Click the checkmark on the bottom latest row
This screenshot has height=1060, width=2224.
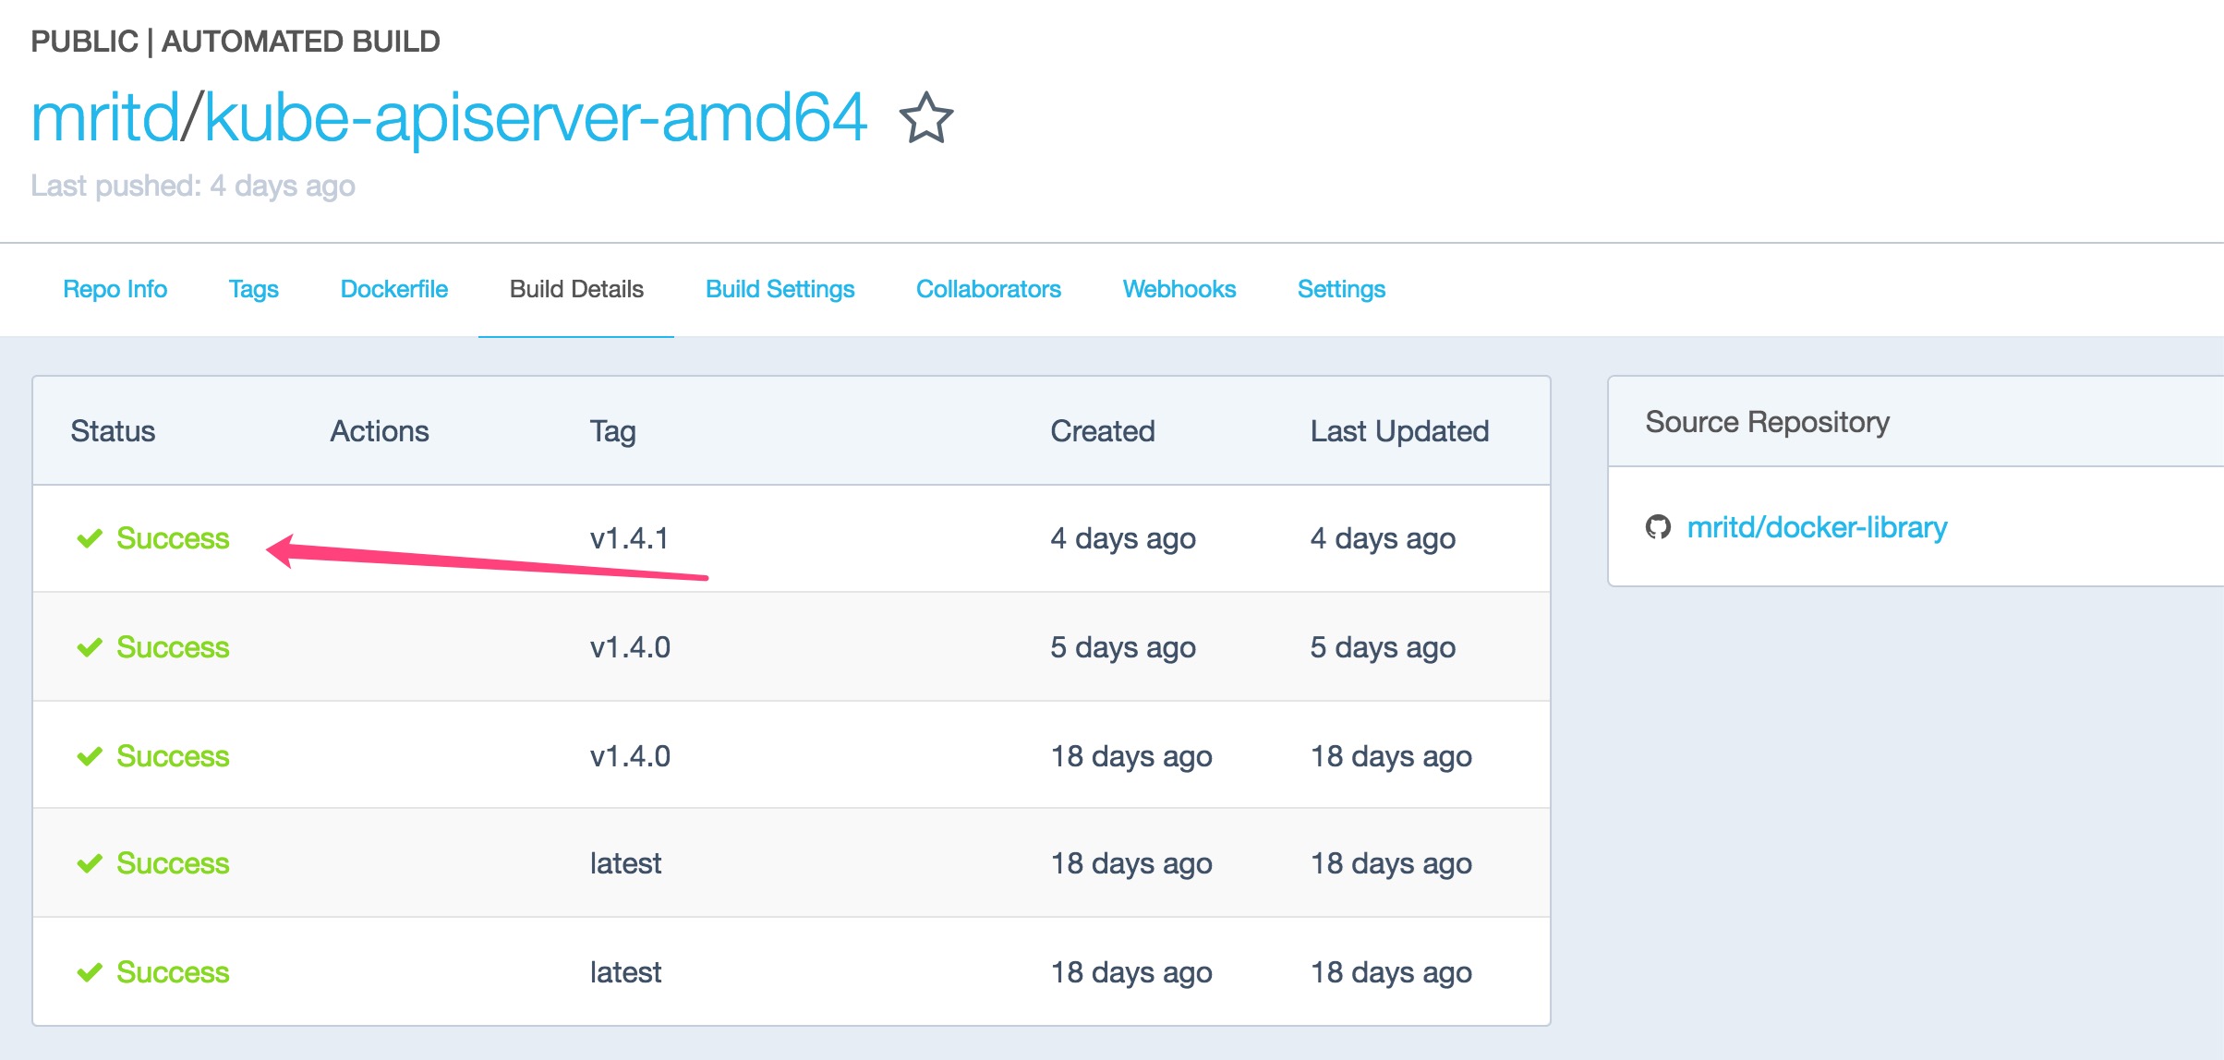tap(90, 972)
